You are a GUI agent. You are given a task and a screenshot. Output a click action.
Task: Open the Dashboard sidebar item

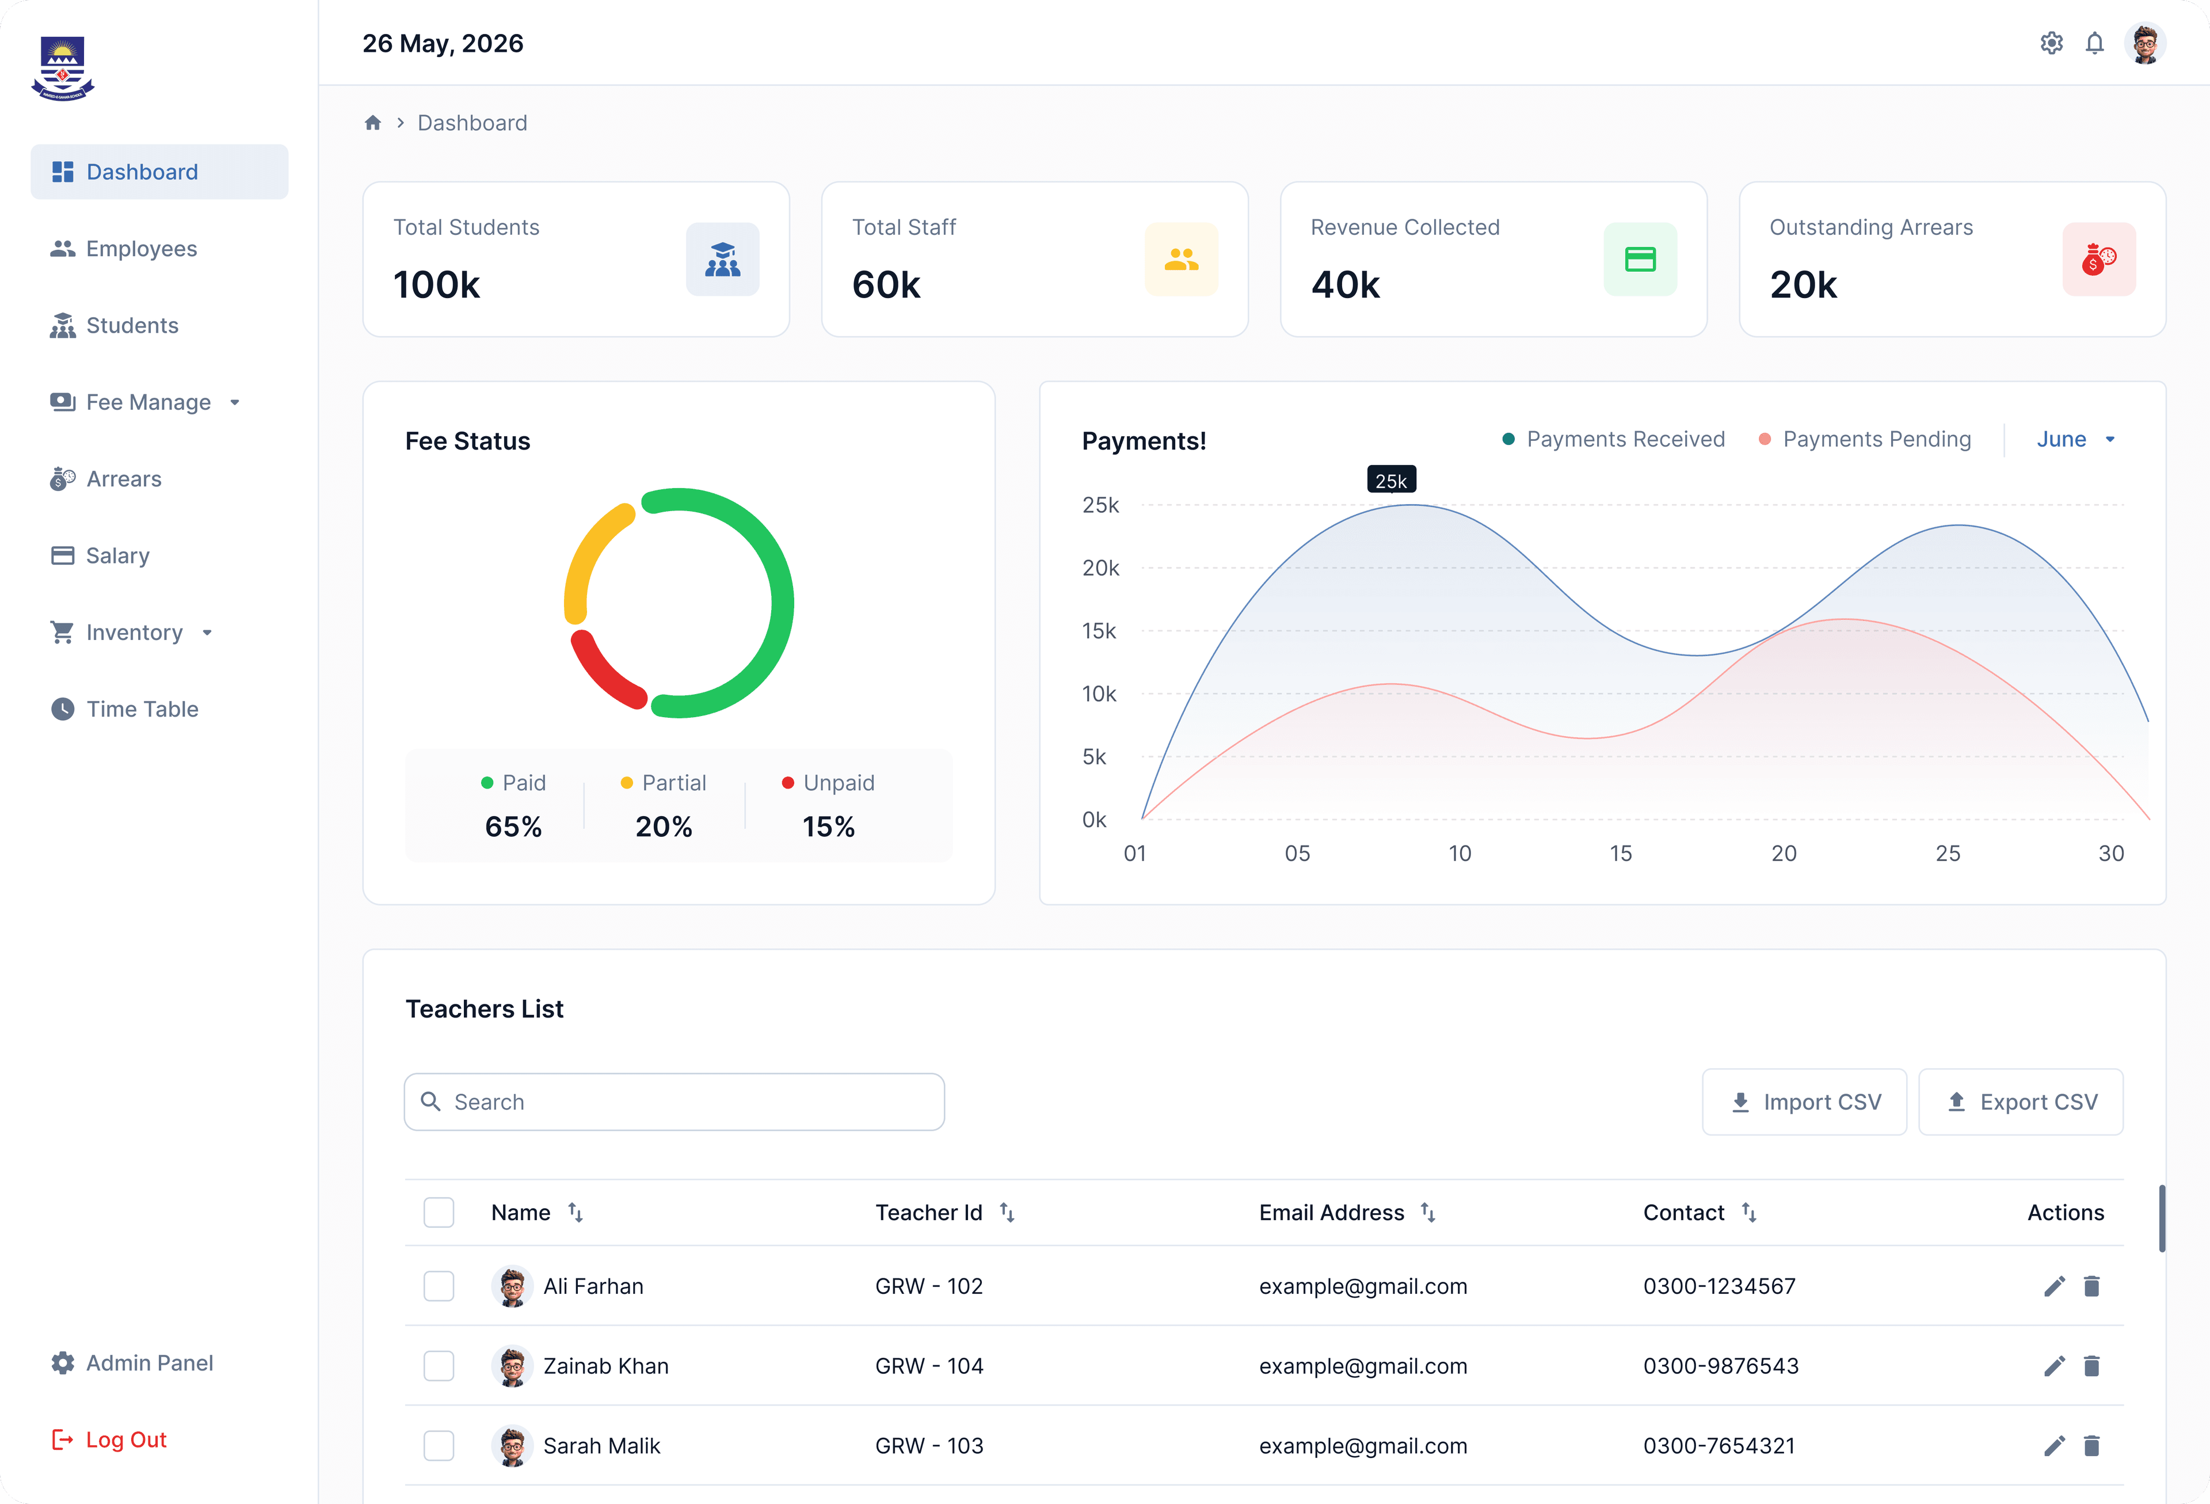click(160, 172)
